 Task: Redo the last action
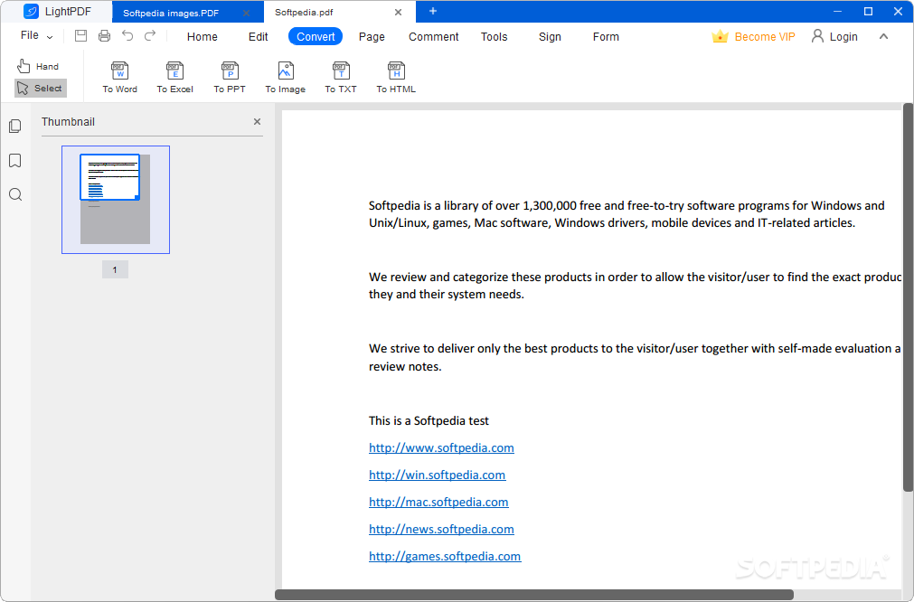(x=150, y=35)
